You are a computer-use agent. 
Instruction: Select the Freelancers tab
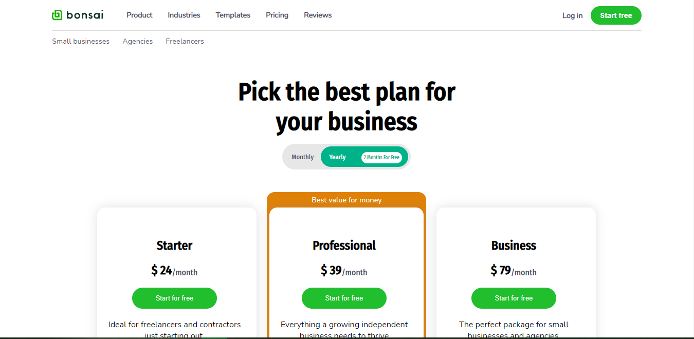(185, 41)
